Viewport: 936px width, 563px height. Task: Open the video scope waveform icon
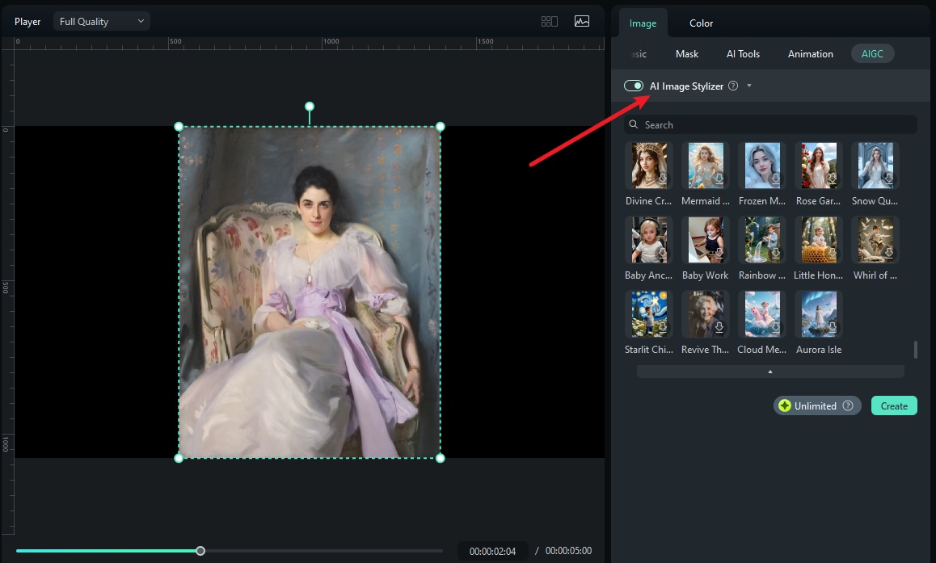[x=582, y=22]
